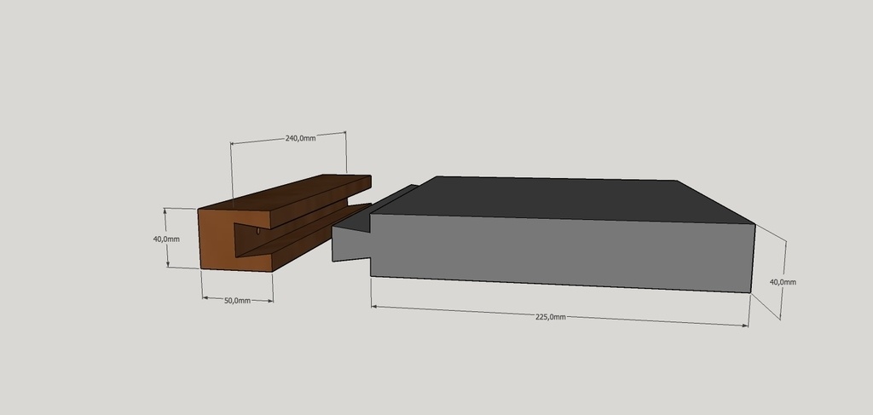This screenshot has width=873, height=415.
Task: Select the dimension line left of 240,0mm text
Action: (256, 140)
